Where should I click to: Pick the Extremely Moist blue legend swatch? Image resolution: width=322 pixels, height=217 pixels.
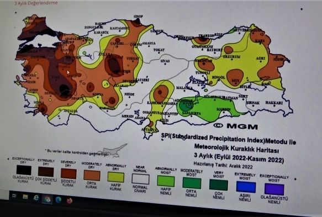246,187
